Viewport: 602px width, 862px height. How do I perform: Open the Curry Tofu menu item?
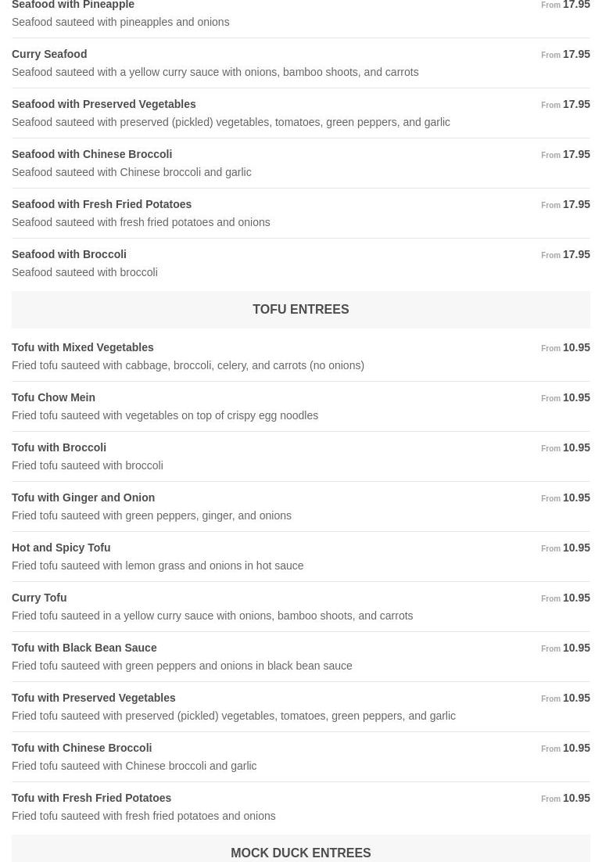click(x=39, y=598)
